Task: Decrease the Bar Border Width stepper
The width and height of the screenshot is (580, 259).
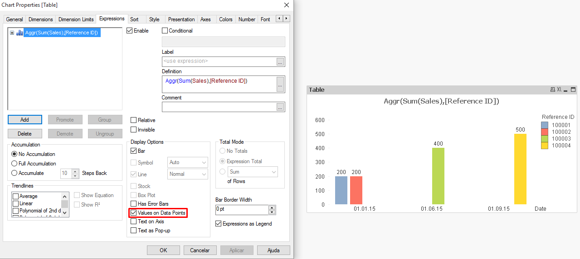Action: click(272, 212)
